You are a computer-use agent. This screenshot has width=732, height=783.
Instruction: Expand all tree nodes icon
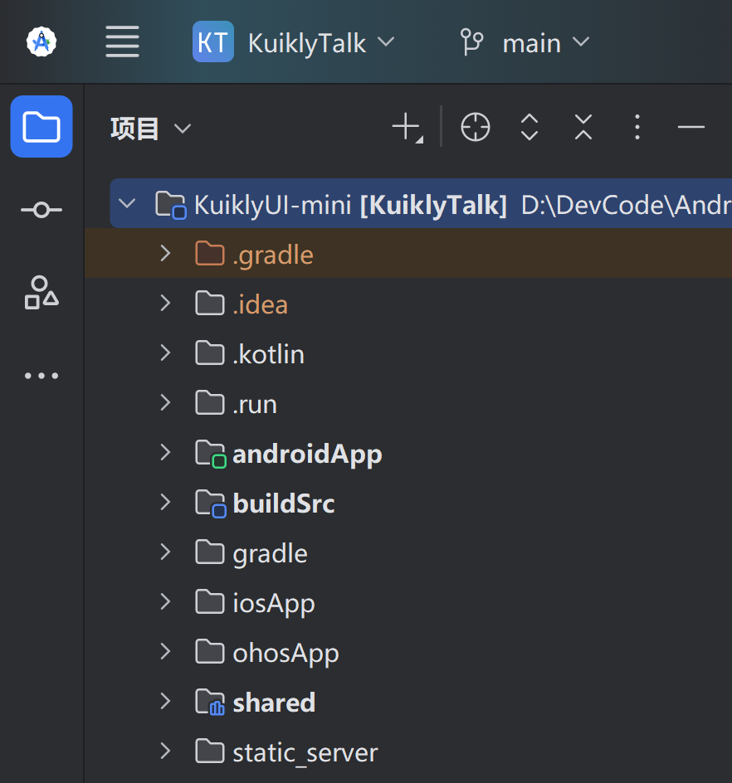pos(529,128)
